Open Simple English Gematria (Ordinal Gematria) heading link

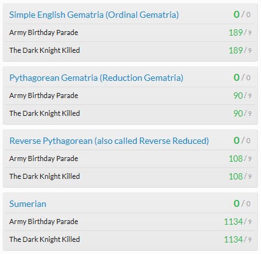94,15
